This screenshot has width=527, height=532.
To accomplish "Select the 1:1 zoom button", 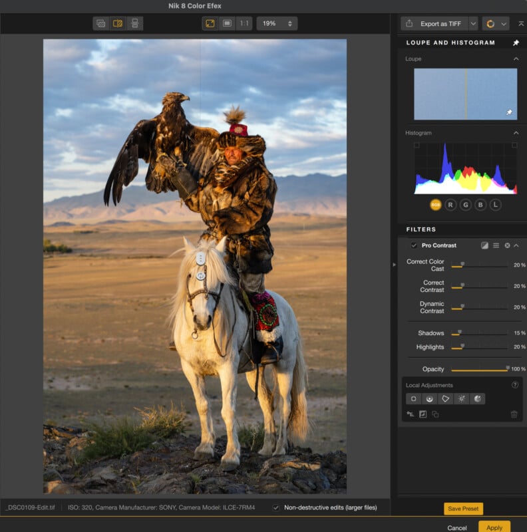I will [244, 23].
